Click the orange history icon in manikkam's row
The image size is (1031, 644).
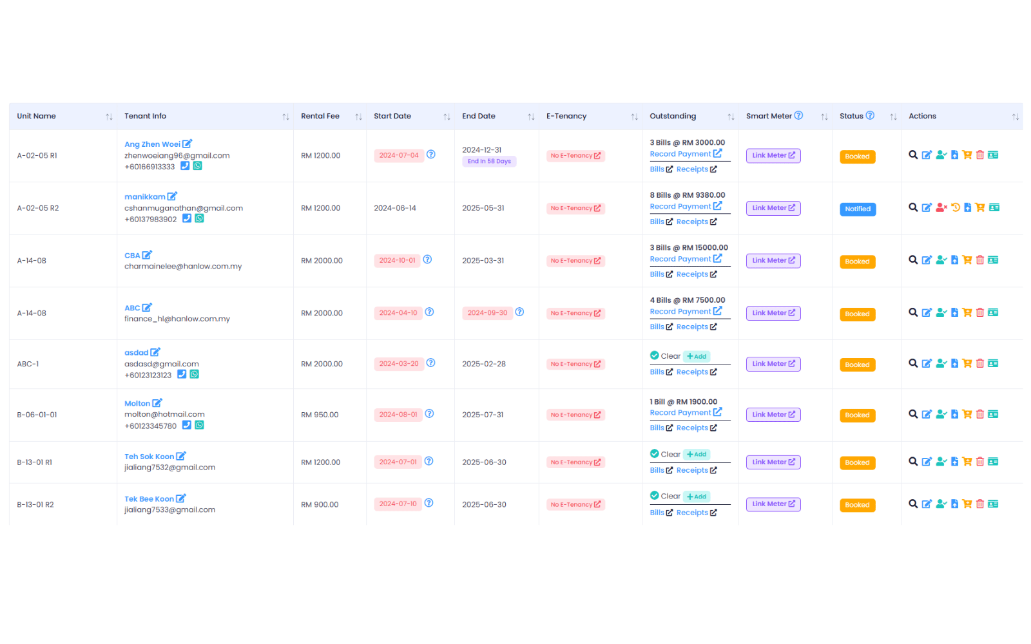point(956,207)
